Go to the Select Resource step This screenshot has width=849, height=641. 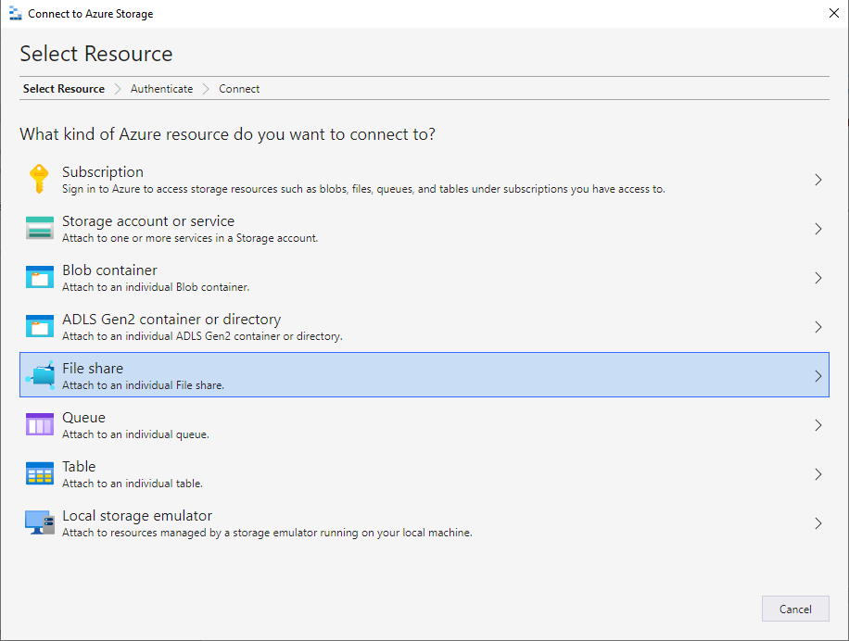click(64, 89)
